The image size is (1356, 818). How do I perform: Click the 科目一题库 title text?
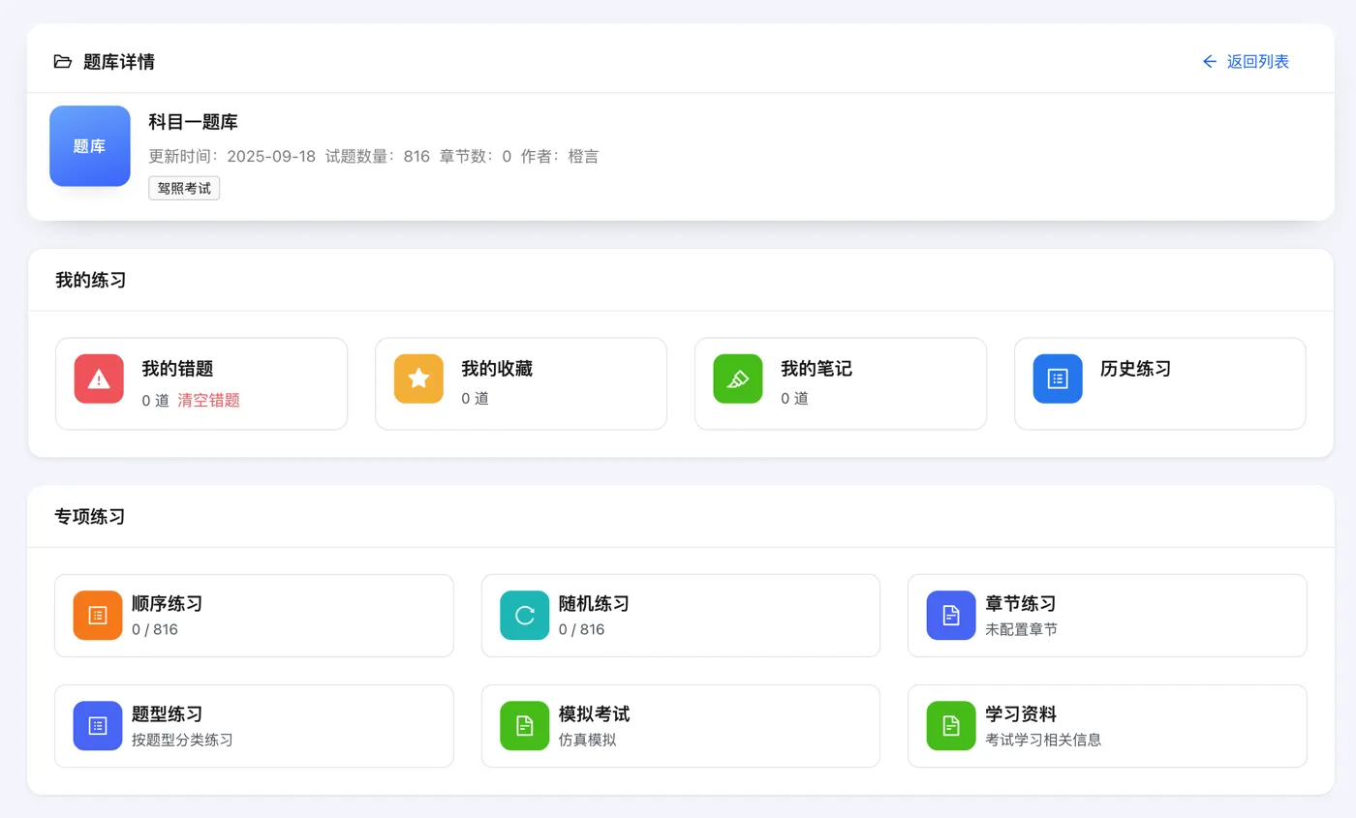tap(193, 122)
